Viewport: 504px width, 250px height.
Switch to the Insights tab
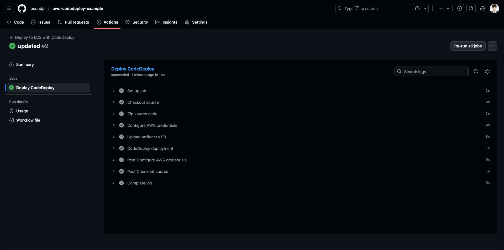pyautogui.click(x=166, y=22)
